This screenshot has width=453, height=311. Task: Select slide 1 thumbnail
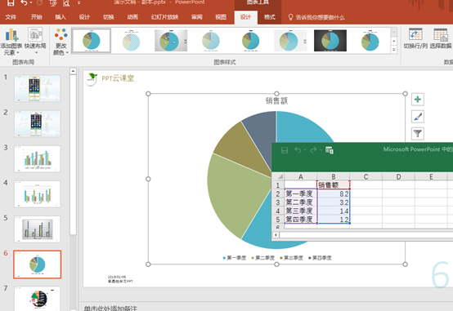[x=38, y=88]
